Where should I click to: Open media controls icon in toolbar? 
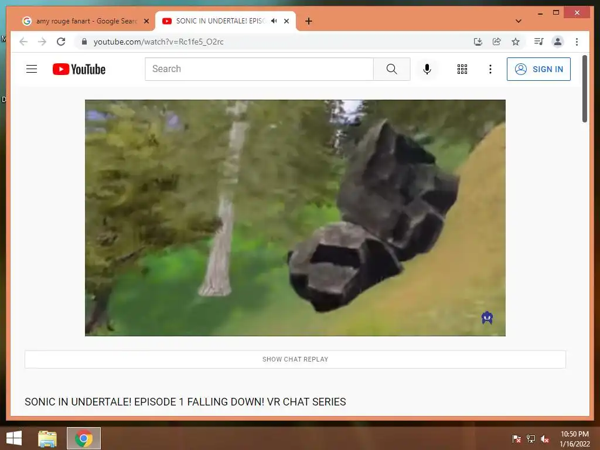pos(539,42)
